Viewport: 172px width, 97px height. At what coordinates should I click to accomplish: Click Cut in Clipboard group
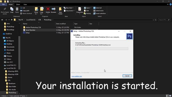(x=23, y=8)
